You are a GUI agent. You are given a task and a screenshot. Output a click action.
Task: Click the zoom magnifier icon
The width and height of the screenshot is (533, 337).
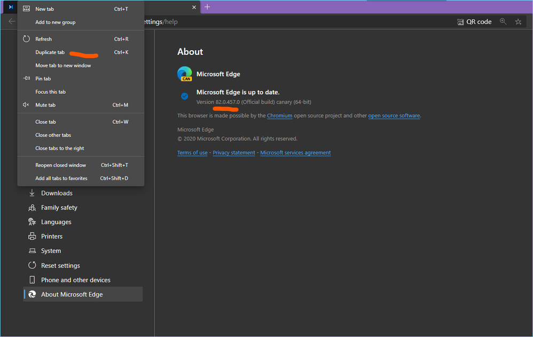coord(503,21)
